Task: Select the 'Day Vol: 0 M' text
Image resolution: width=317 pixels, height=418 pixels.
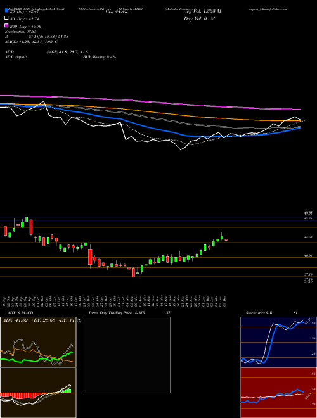Action: (x=199, y=18)
